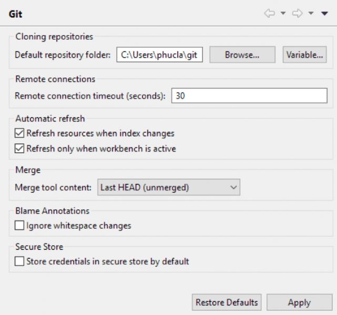Screen dimensions: 337x315
Task: Focus the Default repository folder text field
Action: (x=159, y=55)
